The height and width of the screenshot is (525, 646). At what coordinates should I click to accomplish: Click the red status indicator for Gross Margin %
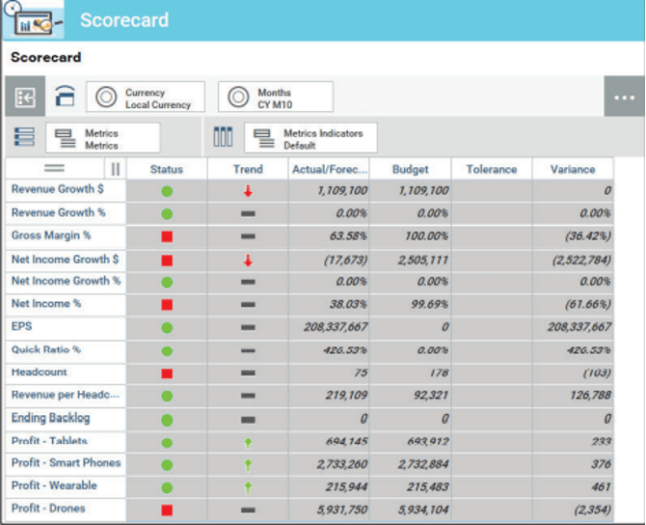coord(167,236)
